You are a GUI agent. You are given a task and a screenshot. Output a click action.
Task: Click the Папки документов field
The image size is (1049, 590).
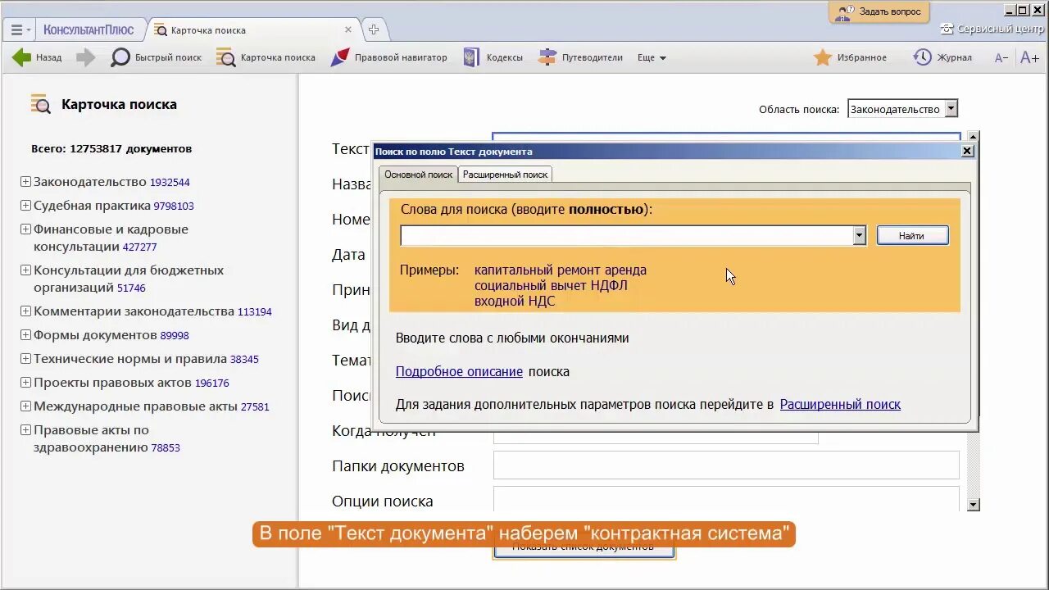click(726, 465)
